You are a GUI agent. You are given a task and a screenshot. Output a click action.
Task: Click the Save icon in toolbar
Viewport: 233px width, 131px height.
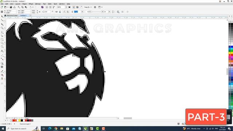coord(11,7)
